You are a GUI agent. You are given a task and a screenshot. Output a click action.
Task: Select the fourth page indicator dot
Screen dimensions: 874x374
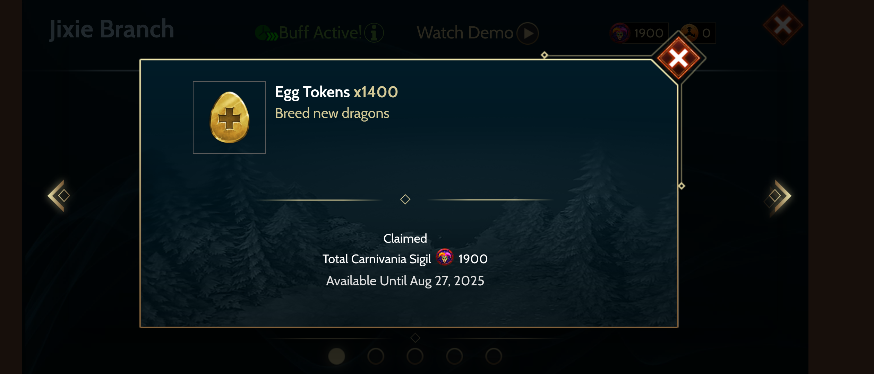(454, 356)
